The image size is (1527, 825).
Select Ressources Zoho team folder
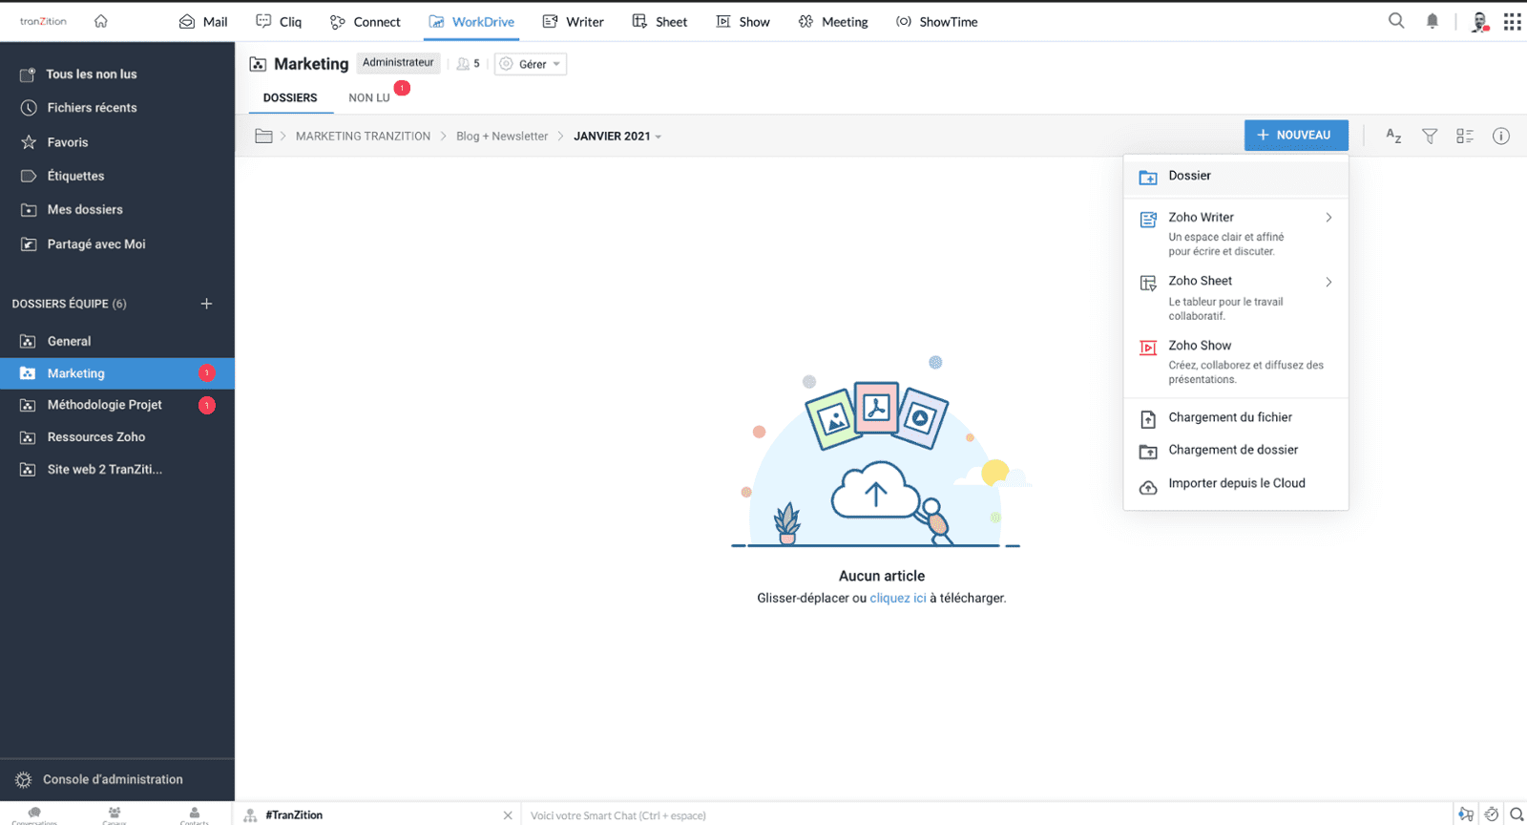[x=117, y=437]
